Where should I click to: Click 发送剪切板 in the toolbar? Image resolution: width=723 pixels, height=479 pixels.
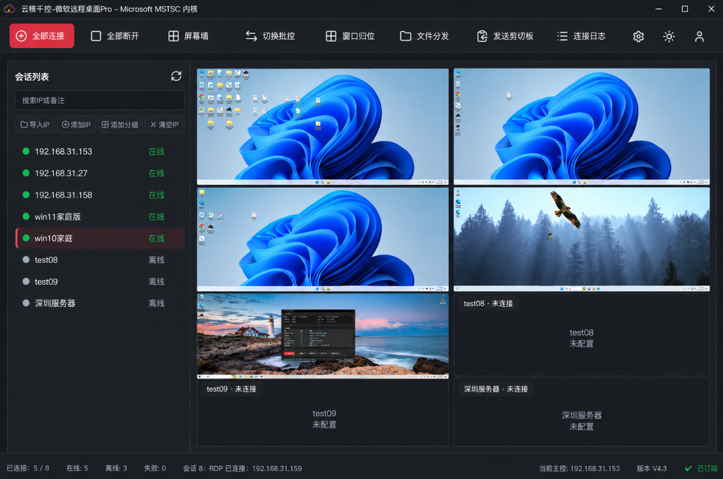pos(505,36)
